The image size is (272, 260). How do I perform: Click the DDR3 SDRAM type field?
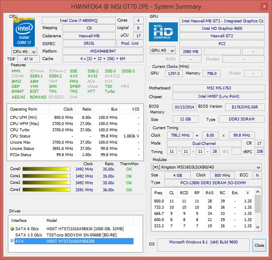[x=242, y=119]
